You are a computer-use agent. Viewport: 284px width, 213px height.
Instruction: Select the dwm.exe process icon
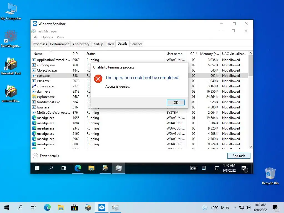(34, 91)
